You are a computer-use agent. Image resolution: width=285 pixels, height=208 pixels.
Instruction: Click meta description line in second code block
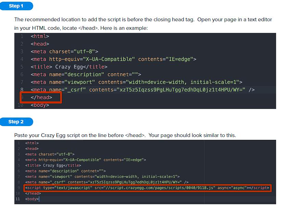(65, 171)
